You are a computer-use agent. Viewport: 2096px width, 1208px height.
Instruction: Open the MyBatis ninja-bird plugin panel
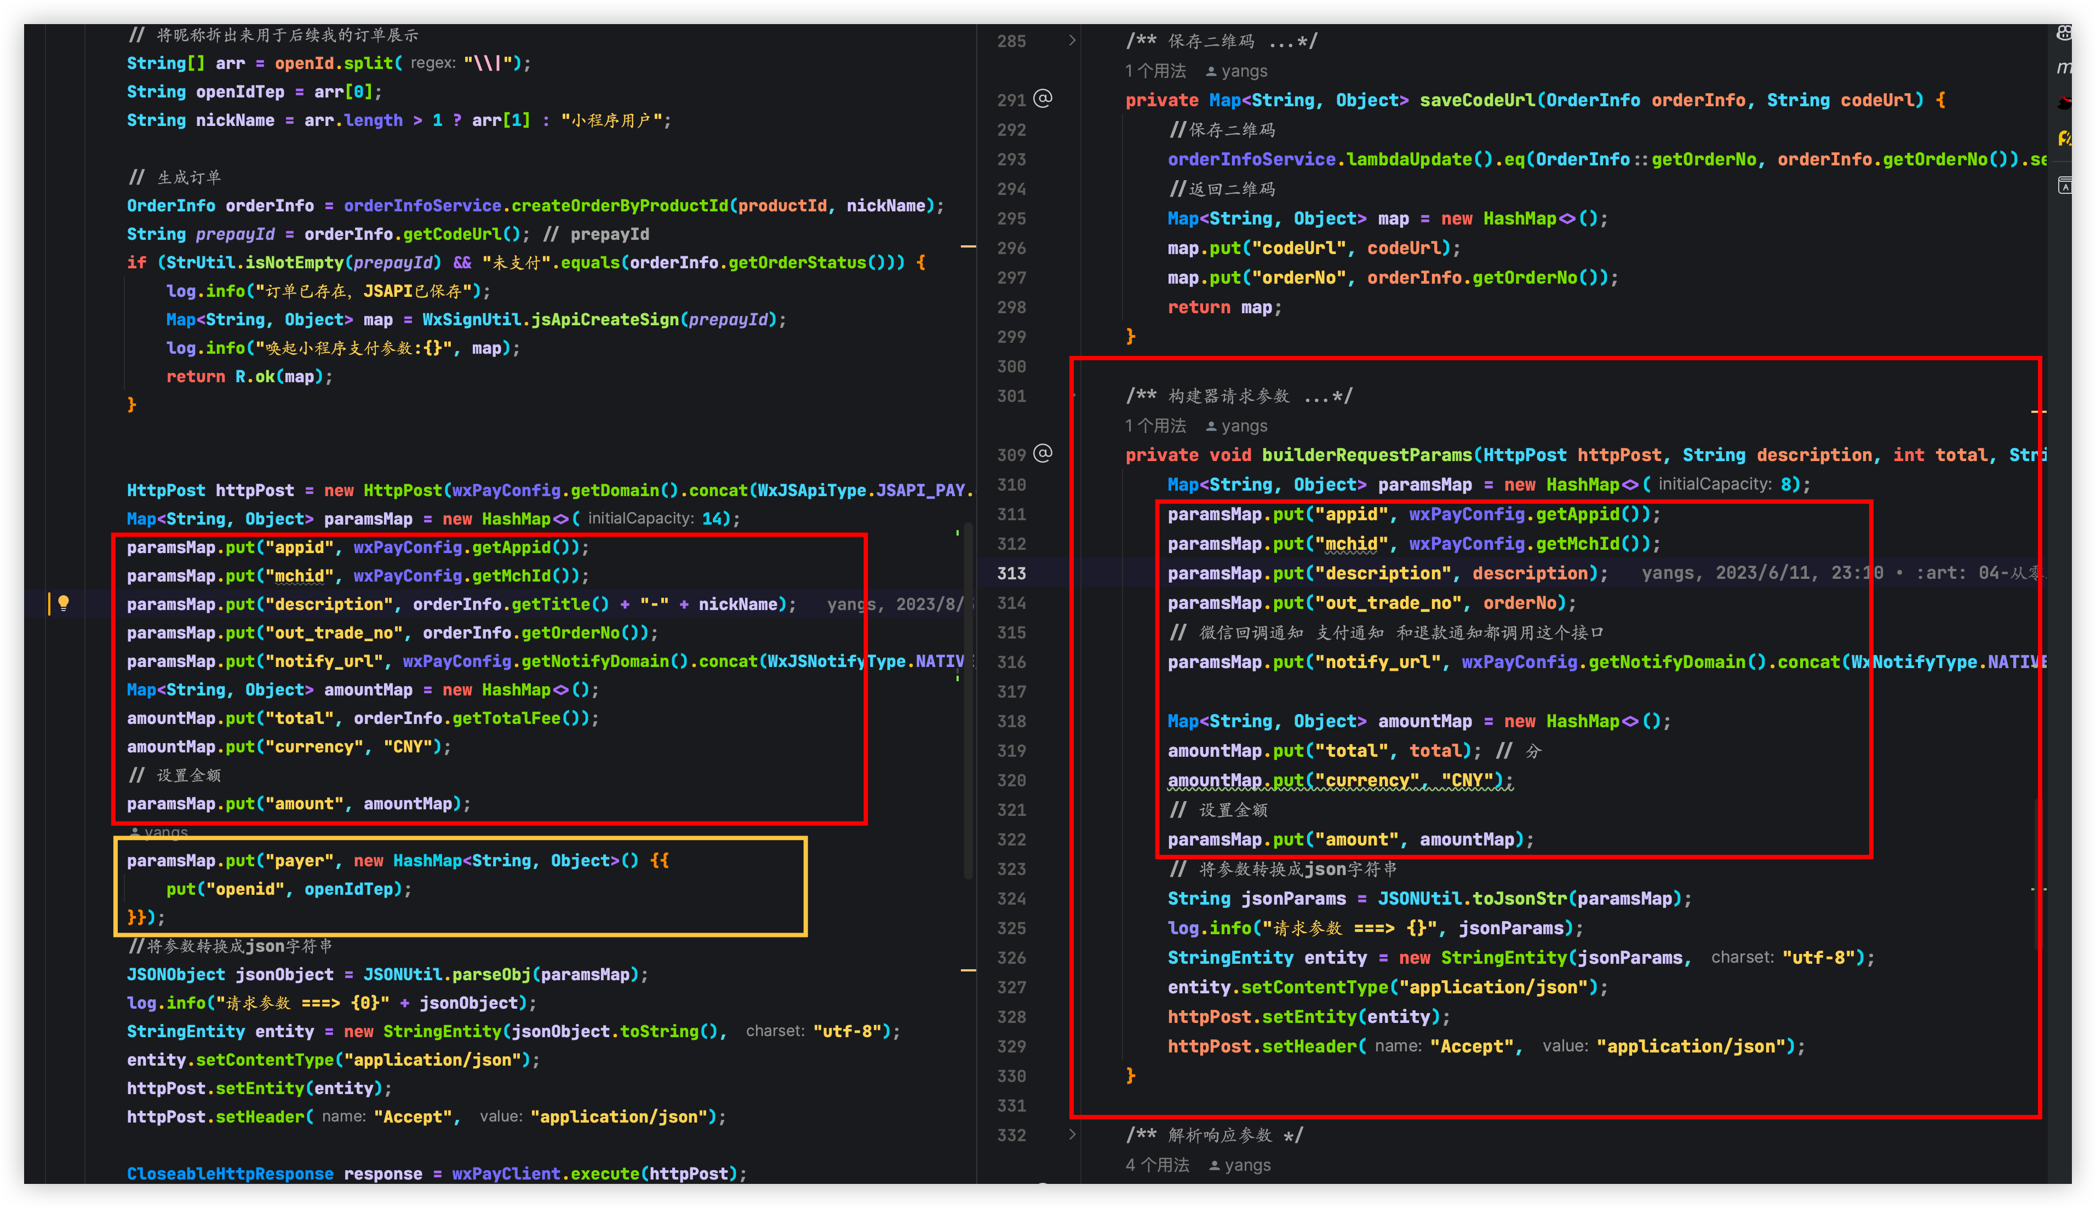(2064, 102)
